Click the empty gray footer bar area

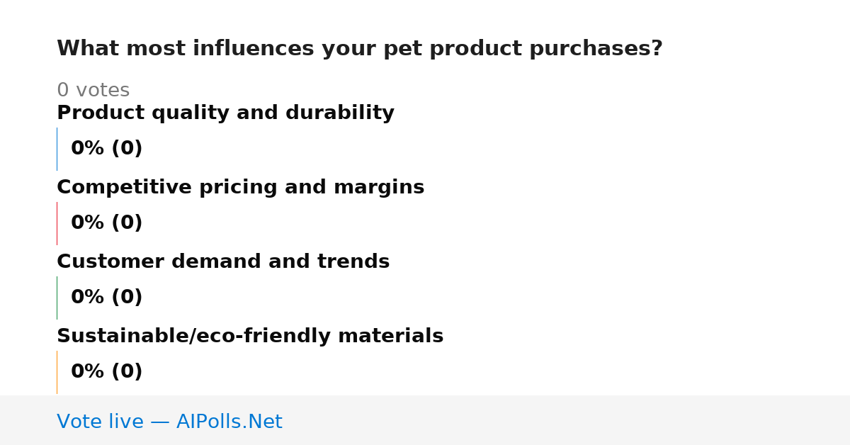click(x=567, y=420)
